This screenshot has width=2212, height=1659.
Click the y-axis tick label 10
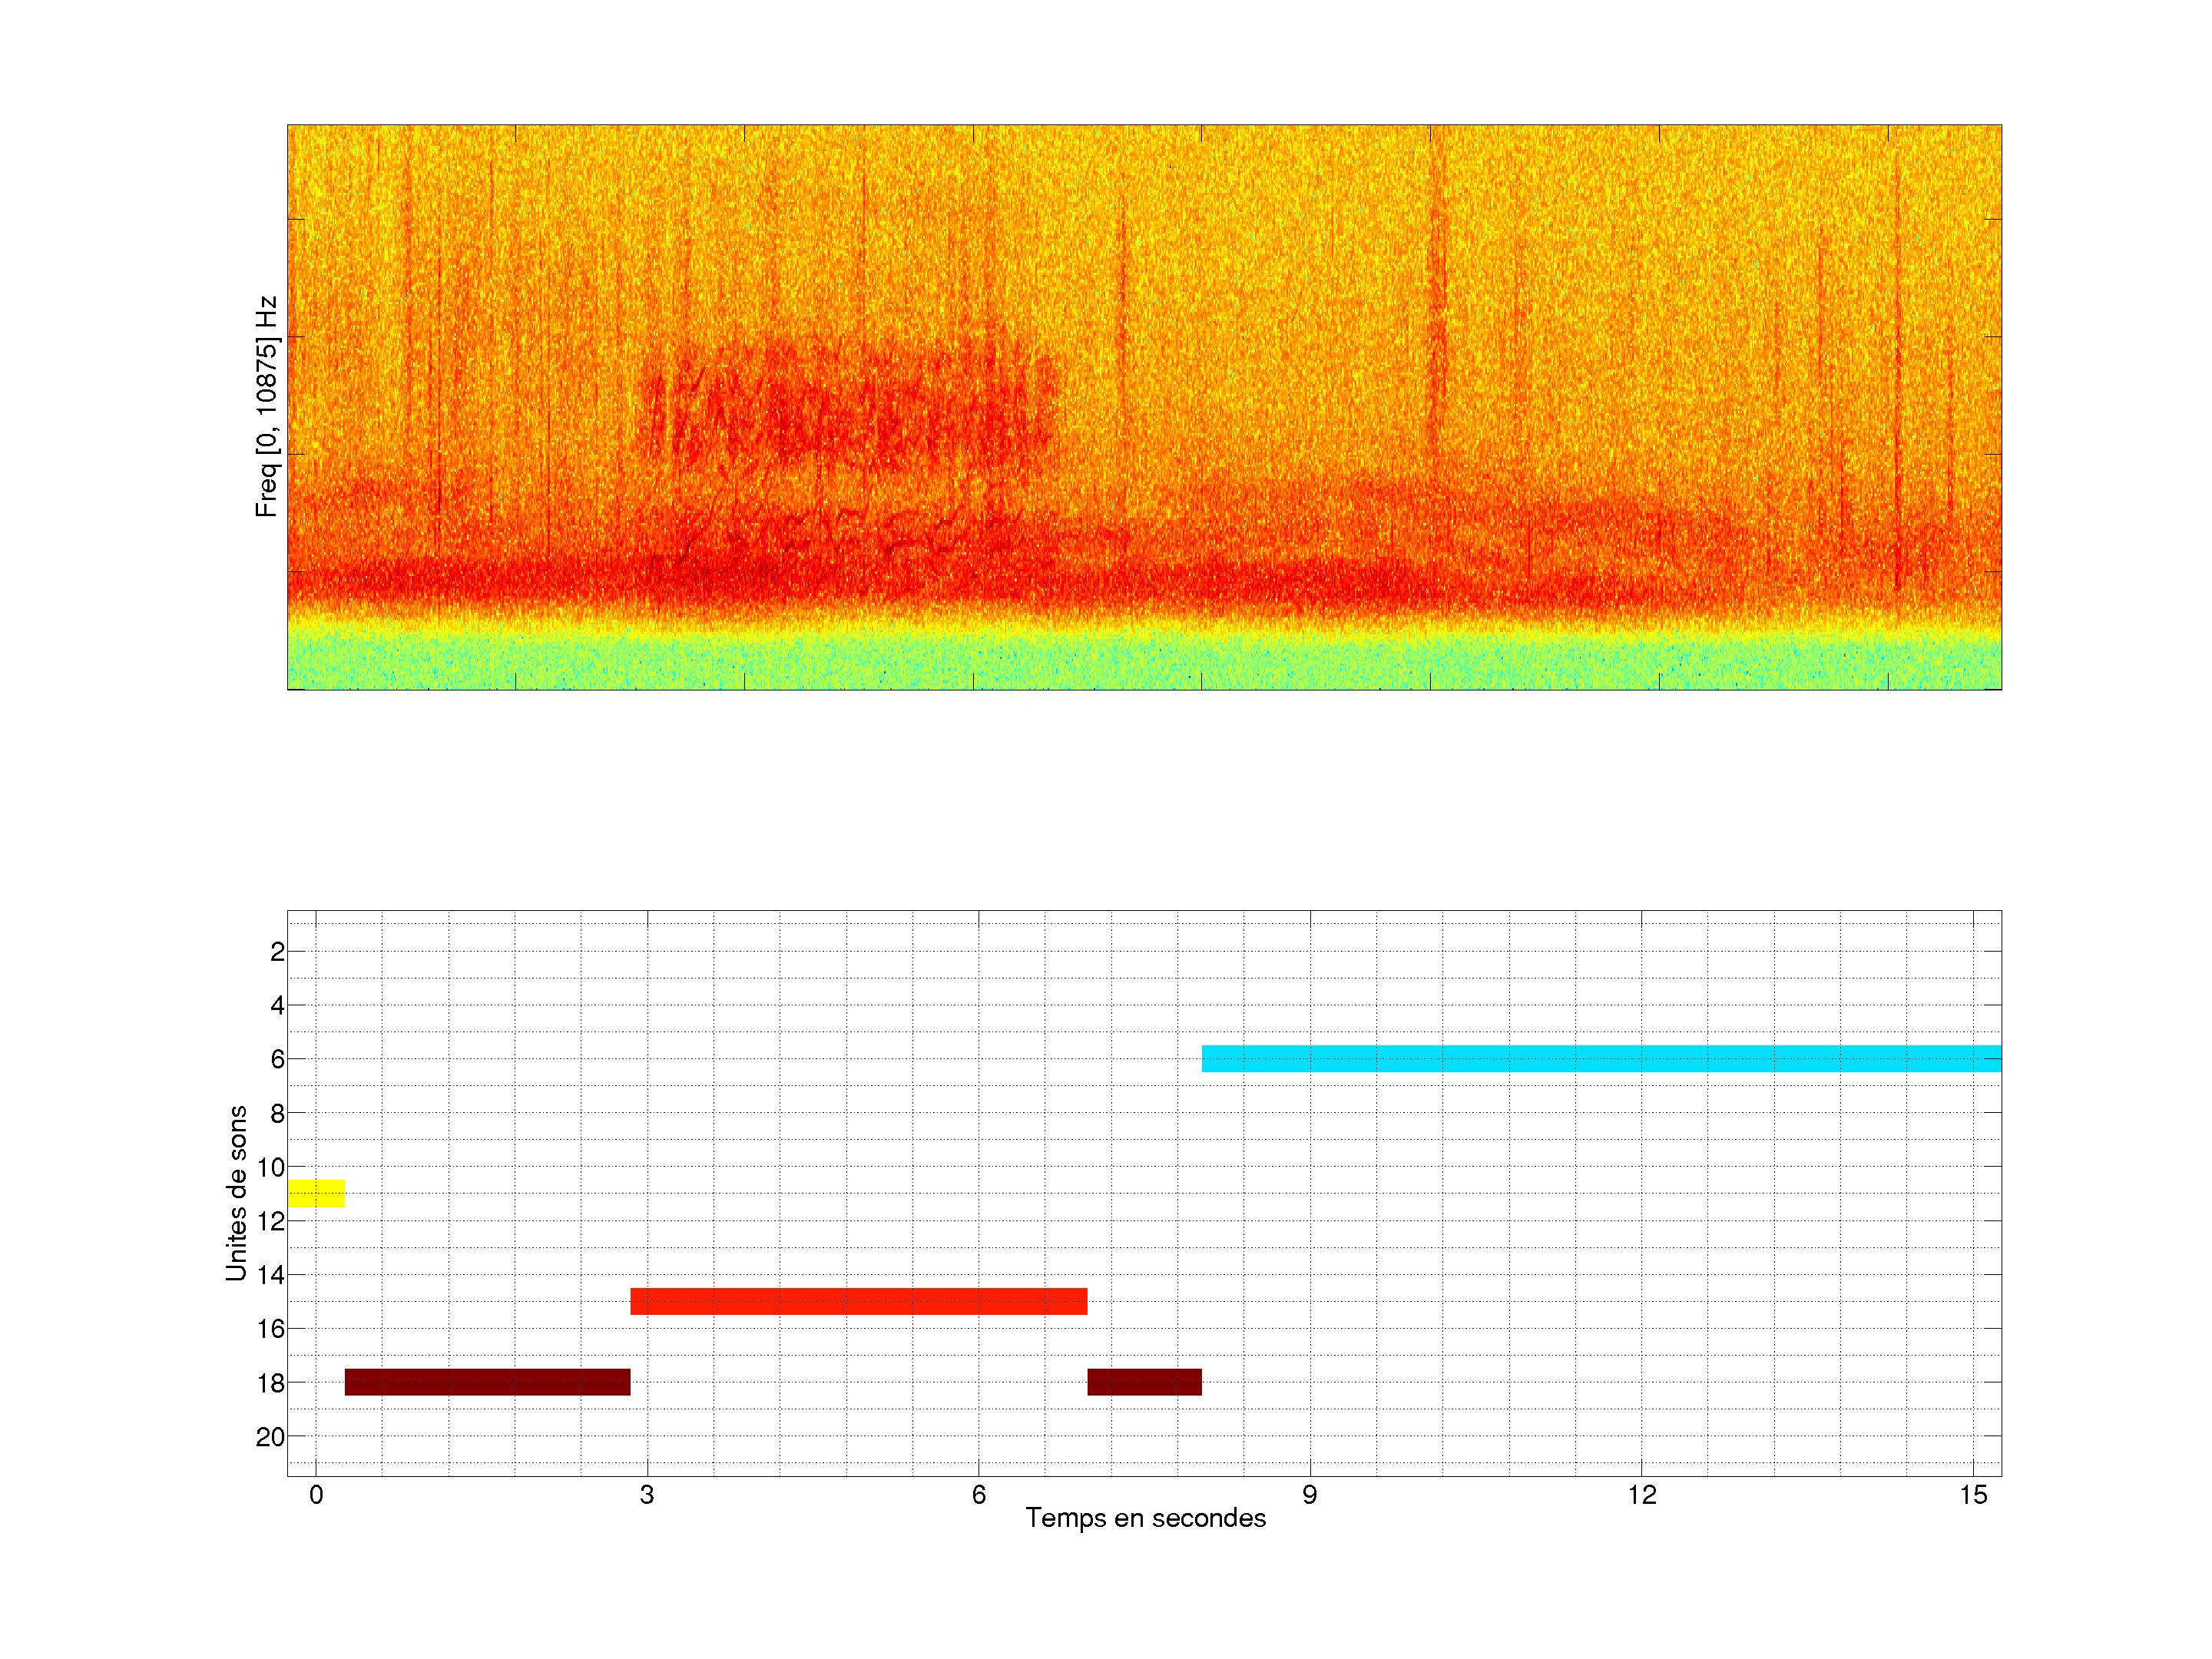tap(270, 1167)
